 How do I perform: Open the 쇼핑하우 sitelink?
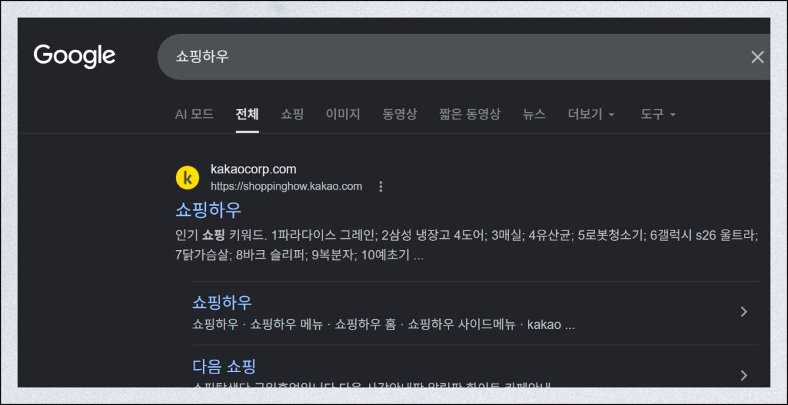pyautogui.click(x=222, y=303)
